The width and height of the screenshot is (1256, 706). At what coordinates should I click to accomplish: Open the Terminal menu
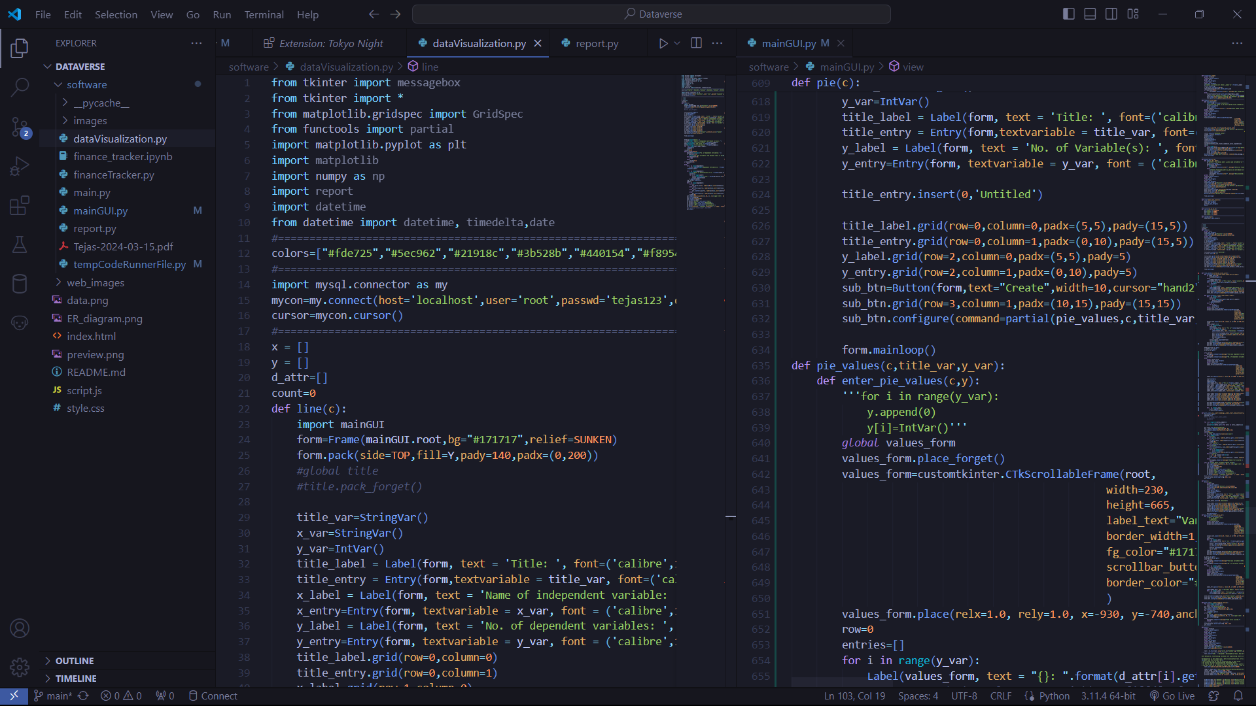click(x=264, y=14)
